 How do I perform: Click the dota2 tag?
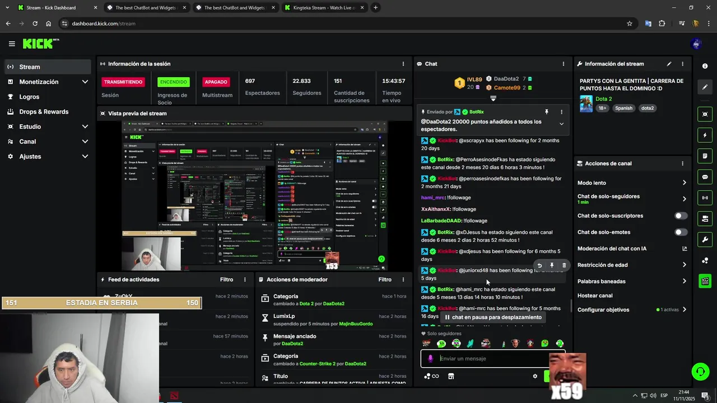(648, 108)
